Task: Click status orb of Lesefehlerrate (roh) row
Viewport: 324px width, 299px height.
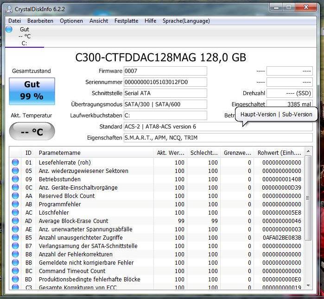Action: pyautogui.click(x=15, y=162)
